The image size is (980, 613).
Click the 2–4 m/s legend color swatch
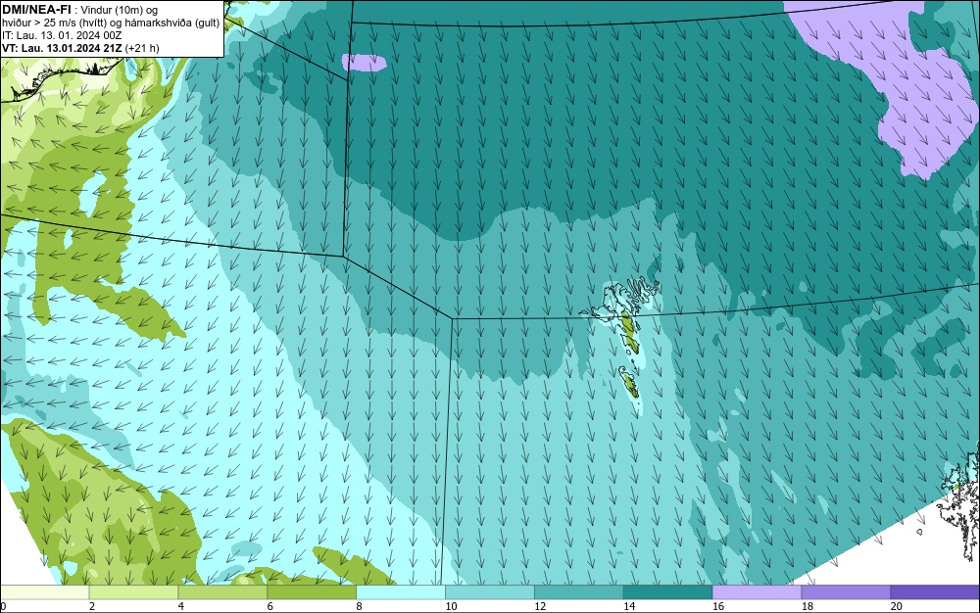(133, 591)
